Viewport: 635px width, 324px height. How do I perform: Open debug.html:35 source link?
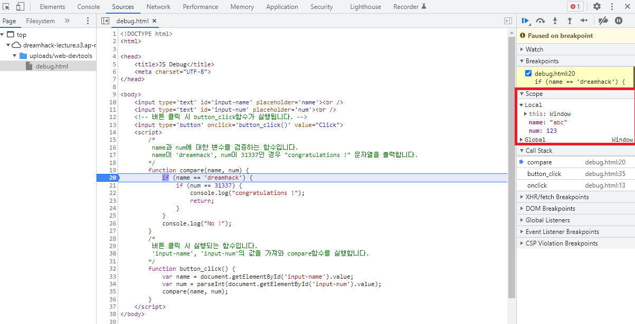tap(605, 174)
